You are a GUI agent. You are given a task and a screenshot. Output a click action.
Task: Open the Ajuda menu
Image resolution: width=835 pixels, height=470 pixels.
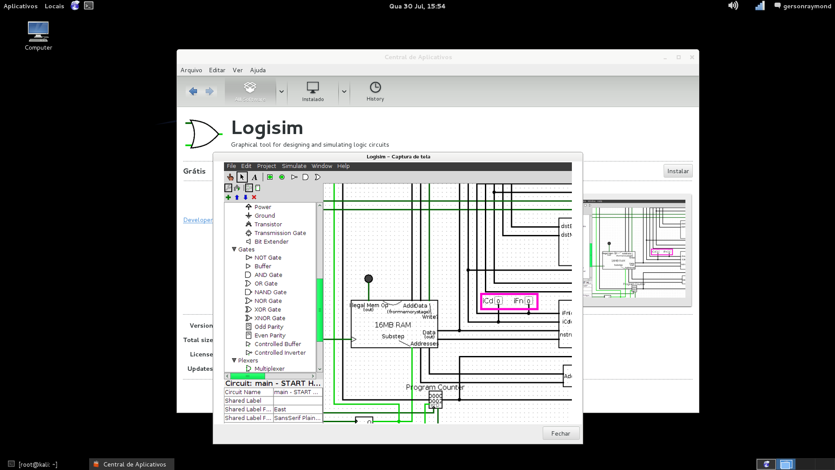tap(258, 70)
